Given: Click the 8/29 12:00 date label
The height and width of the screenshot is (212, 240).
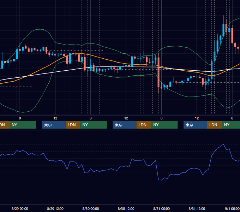Looking at the screenshot, I should pyautogui.click(x=55, y=208).
